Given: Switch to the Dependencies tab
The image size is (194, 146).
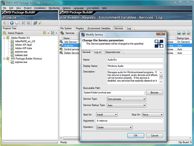Looking at the screenshot, I should pyautogui.click(x=113, y=52).
